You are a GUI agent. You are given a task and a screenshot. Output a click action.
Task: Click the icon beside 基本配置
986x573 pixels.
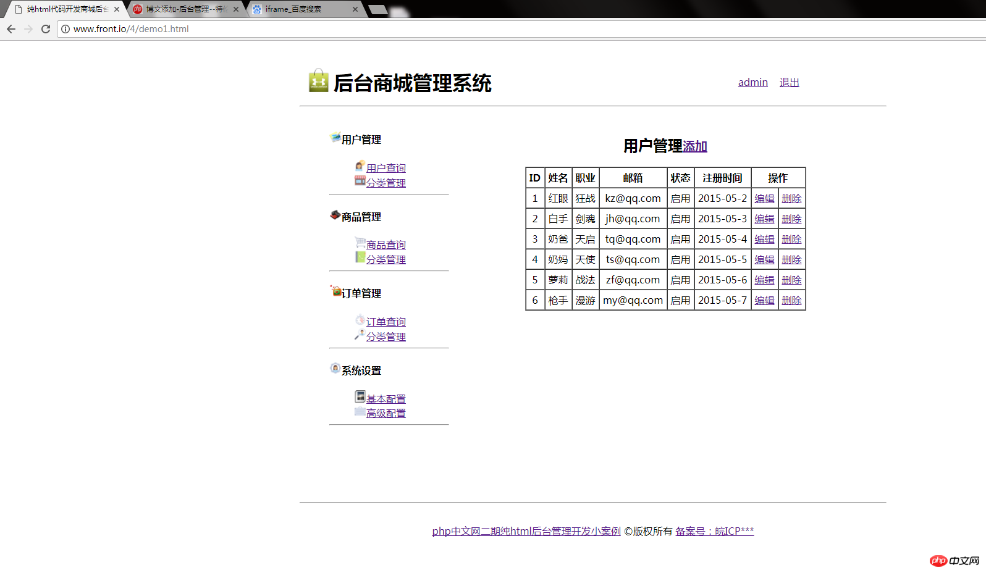pos(360,396)
